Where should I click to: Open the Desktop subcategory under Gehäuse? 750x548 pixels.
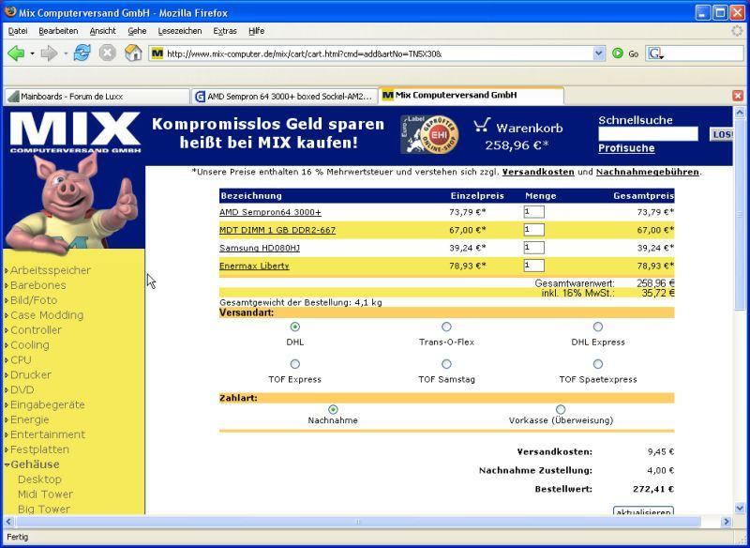[39, 479]
